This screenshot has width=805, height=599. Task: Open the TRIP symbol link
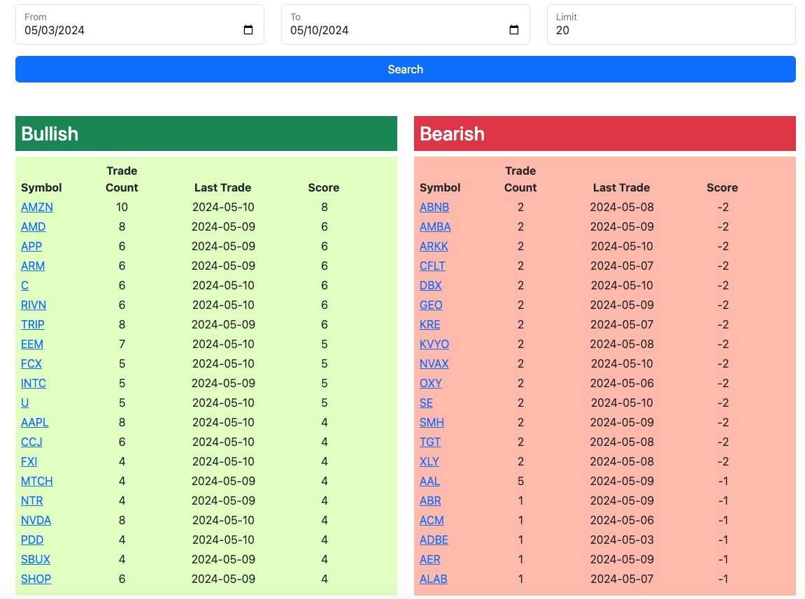(x=33, y=324)
